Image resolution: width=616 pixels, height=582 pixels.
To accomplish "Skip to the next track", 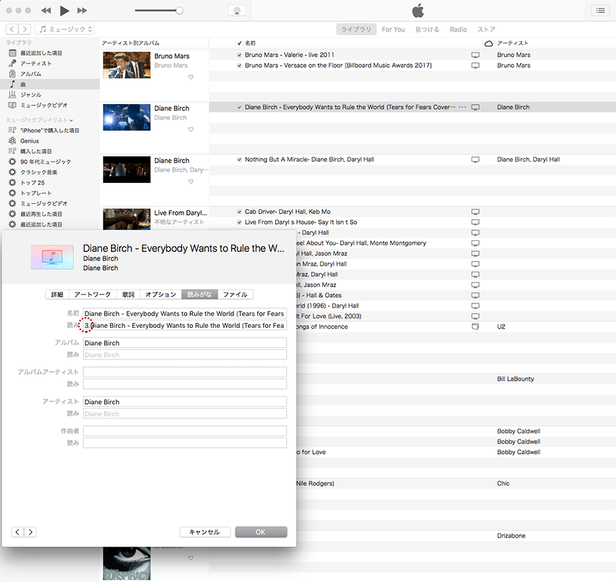I will pos(82,10).
